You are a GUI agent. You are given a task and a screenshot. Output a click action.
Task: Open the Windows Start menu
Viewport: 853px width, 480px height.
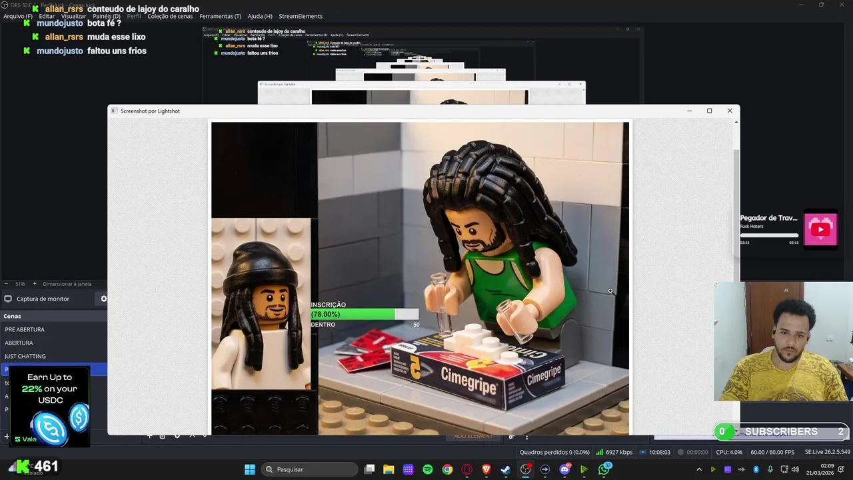(x=250, y=469)
